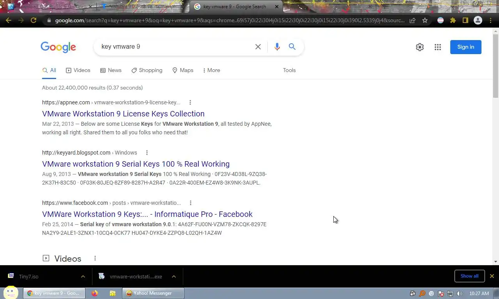Open the http://keyyard.blogspot.com breadcrumb URL

click(x=76, y=153)
